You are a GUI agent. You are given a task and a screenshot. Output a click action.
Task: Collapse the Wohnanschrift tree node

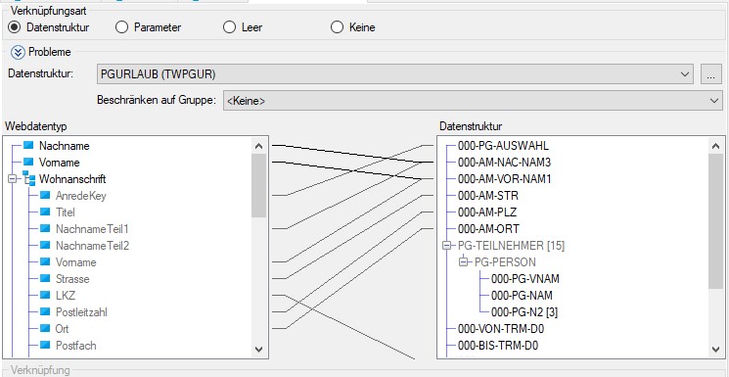(13, 179)
